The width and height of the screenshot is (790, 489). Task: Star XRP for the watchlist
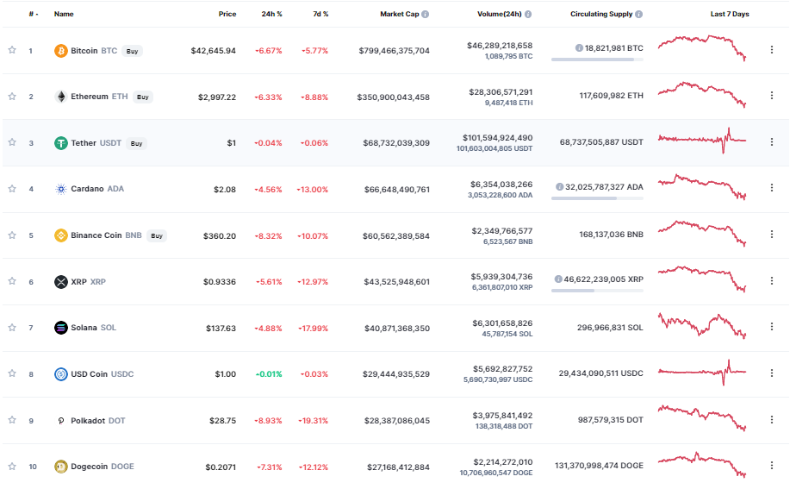coord(12,281)
